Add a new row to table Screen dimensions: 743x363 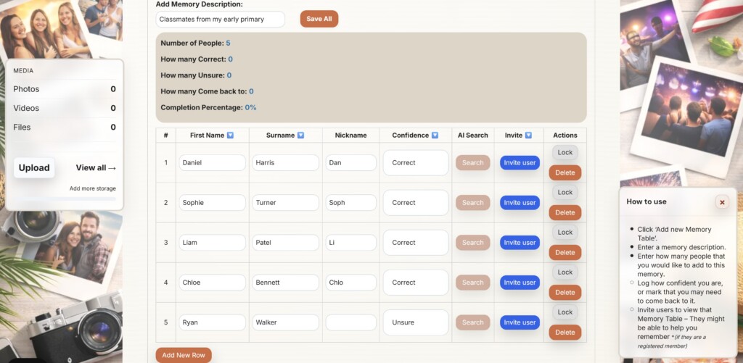point(184,355)
